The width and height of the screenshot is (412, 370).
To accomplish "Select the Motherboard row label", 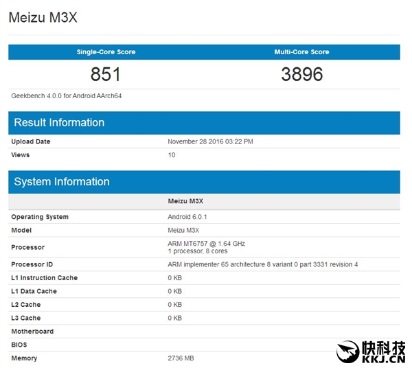I will tap(32, 332).
